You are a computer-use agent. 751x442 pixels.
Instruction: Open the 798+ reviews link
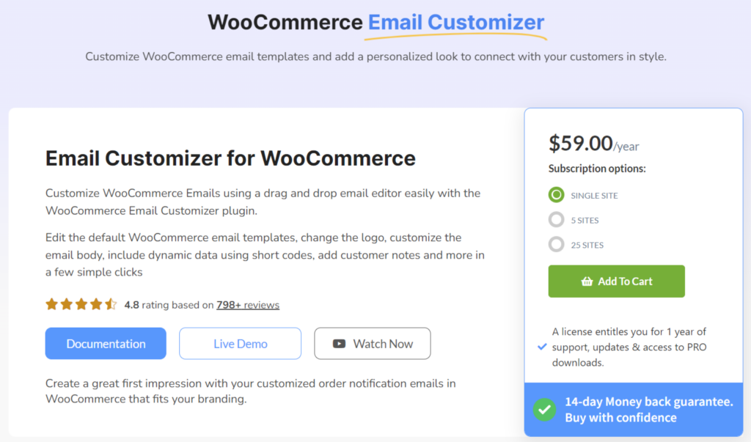pyautogui.click(x=247, y=305)
